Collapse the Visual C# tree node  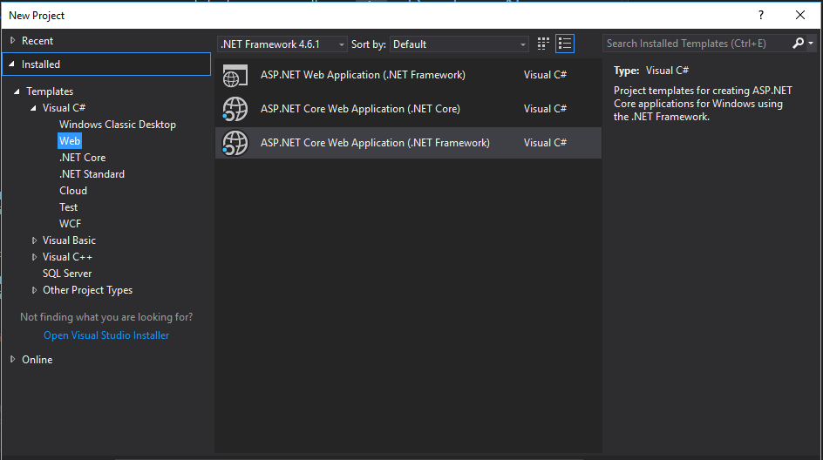click(34, 108)
